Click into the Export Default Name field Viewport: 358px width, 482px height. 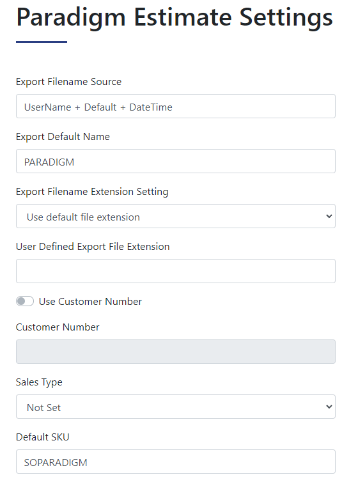pyautogui.click(x=176, y=161)
